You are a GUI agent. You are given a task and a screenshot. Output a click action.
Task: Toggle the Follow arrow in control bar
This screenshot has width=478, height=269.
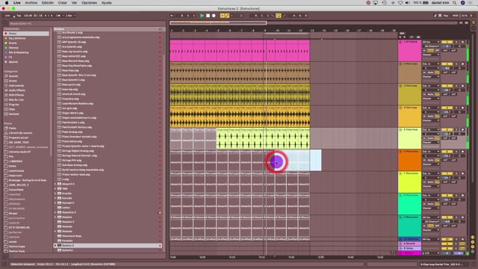[172, 16]
